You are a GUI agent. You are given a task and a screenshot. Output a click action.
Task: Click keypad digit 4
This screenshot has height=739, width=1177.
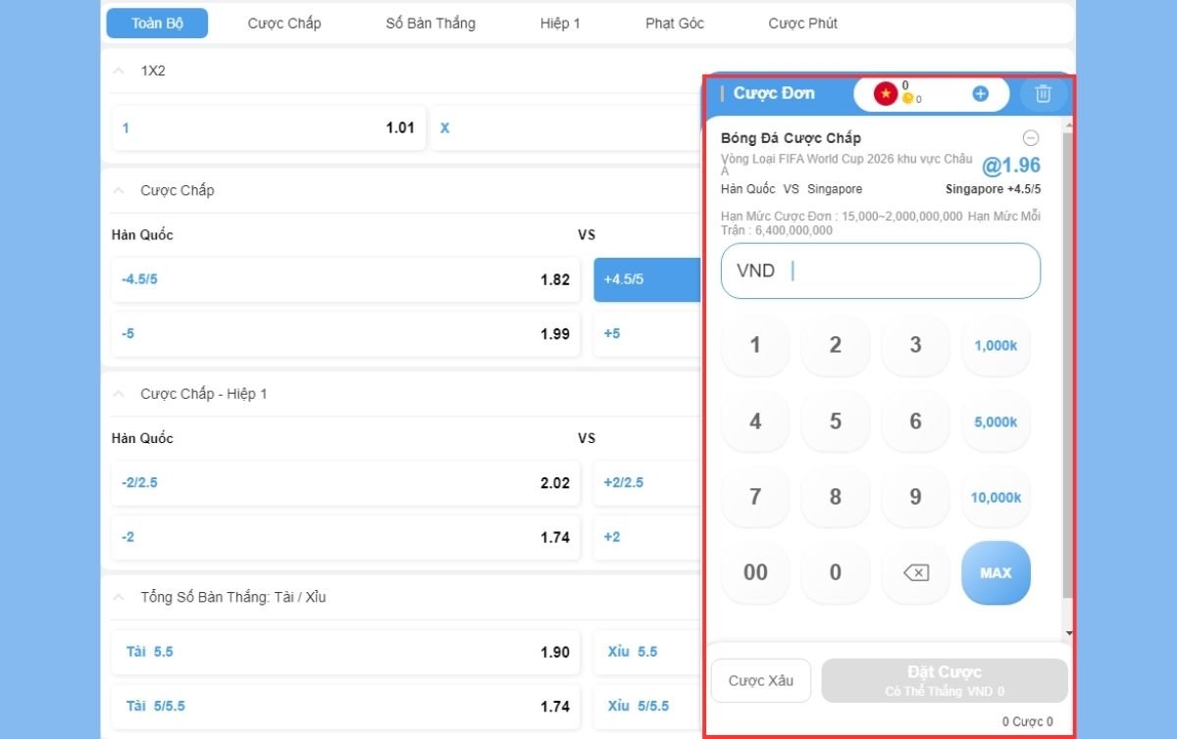755,421
